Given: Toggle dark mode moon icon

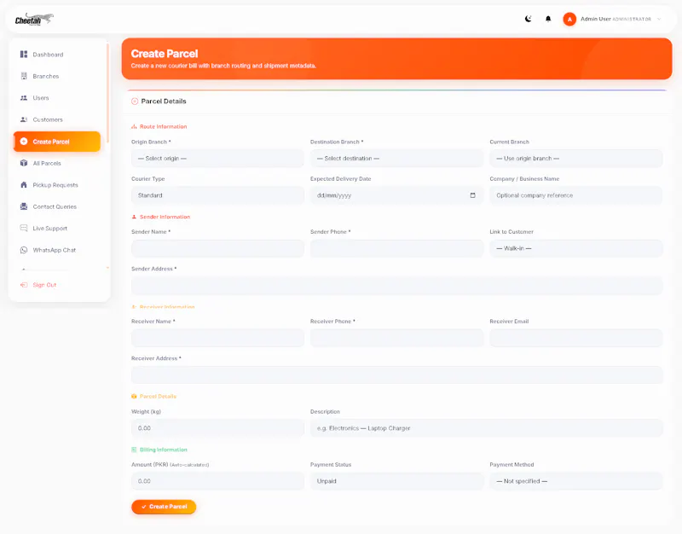Looking at the screenshot, I should (x=528, y=19).
